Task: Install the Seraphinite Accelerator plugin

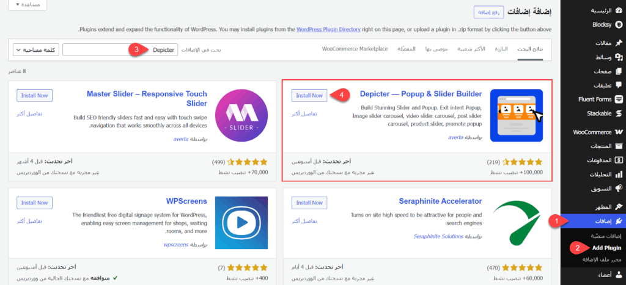Action: point(309,203)
